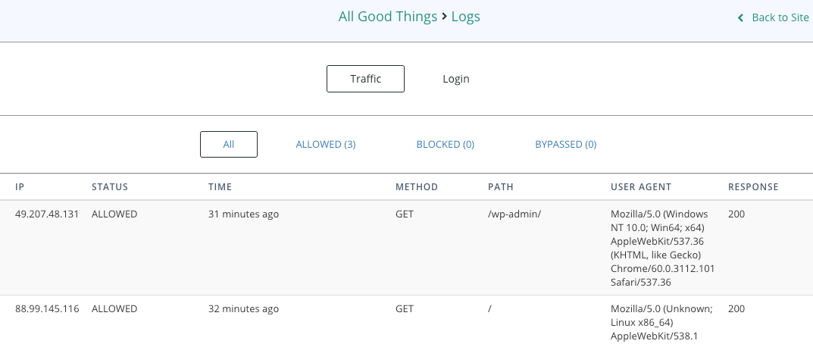Filter logs by BLOCKED (0)
This screenshot has height=344, width=813.
coord(446,144)
